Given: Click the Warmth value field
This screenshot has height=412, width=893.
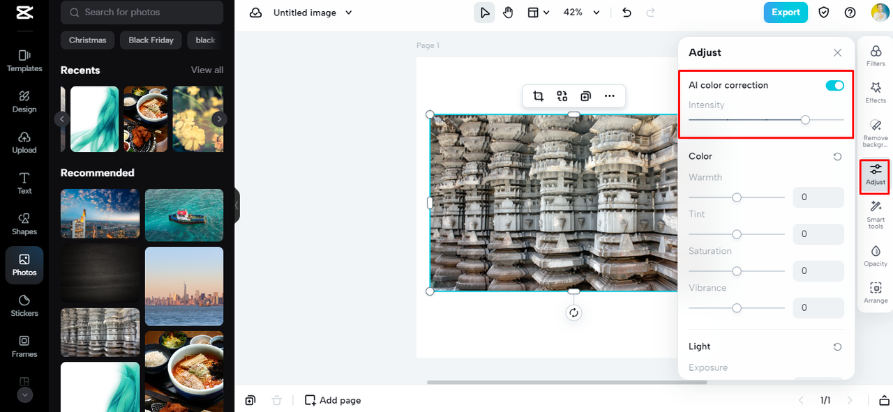Looking at the screenshot, I should click(818, 197).
